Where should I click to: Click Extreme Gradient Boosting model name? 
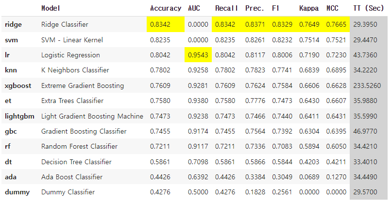[x=83, y=86]
